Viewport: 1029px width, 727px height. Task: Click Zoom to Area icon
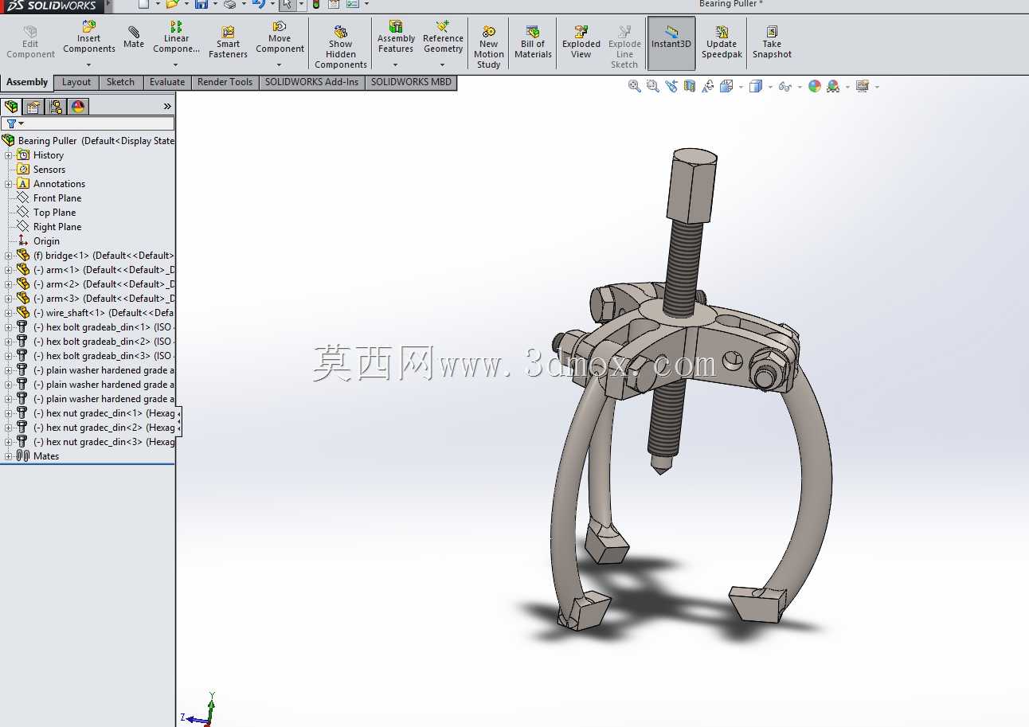pos(653,86)
